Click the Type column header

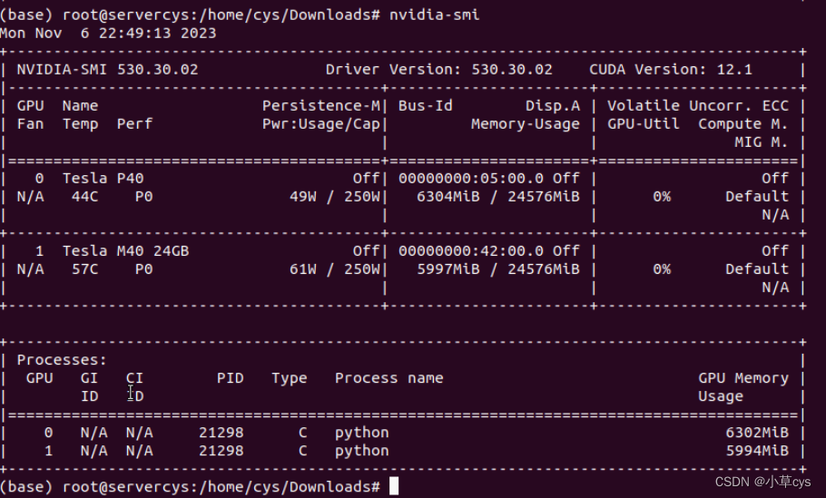click(x=290, y=378)
